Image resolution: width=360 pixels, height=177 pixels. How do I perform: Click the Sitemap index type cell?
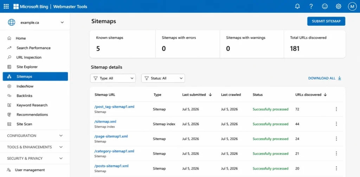(164, 124)
